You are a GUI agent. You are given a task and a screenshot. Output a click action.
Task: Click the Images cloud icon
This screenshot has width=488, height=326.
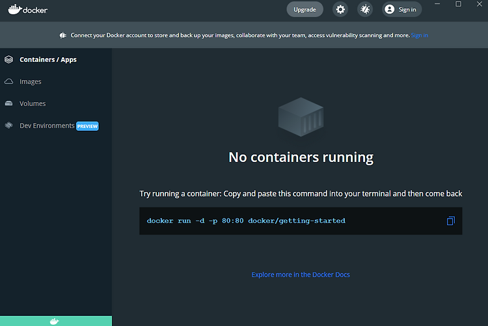point(8,81)
